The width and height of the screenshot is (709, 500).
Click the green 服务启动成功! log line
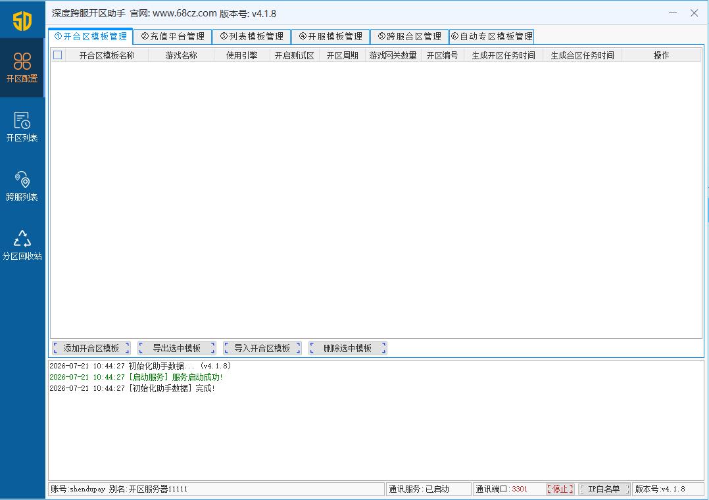pyautogui.click(x=136, y=378)
